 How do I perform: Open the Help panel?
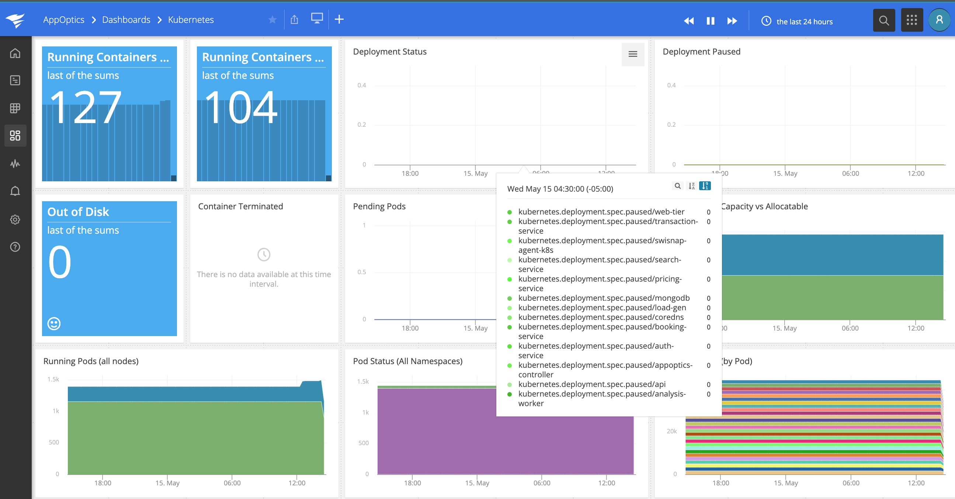15,247
